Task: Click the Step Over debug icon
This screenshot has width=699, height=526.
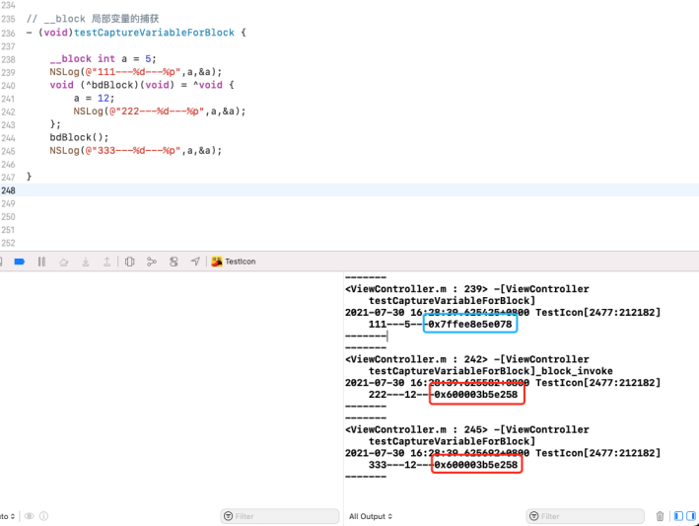Action: tap(64, 262)
